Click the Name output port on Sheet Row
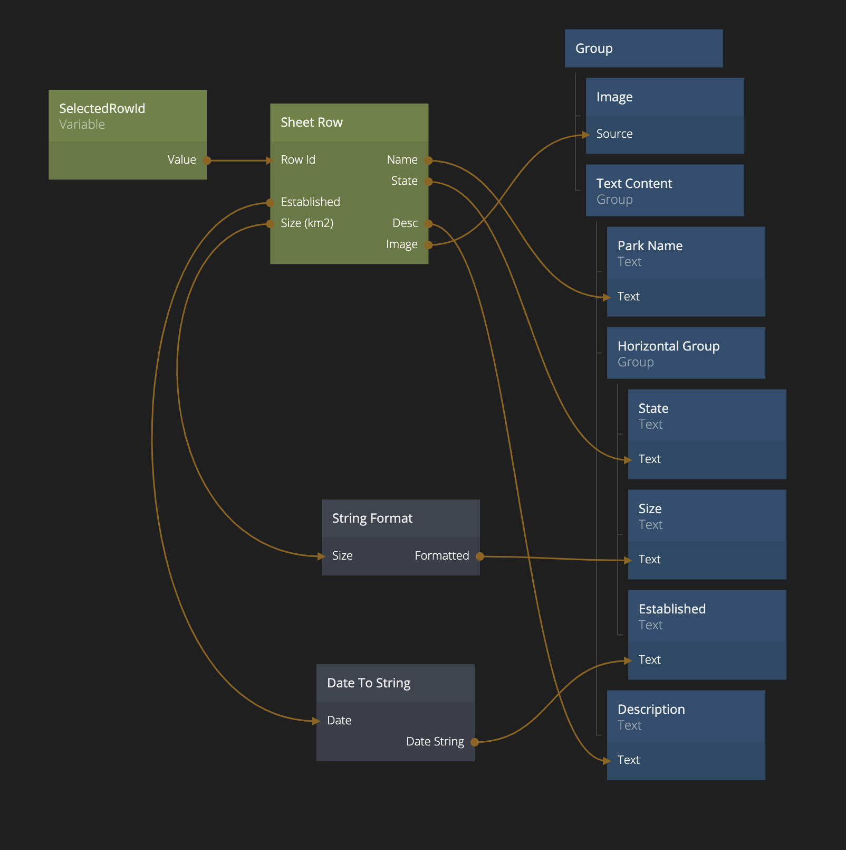Viewport: 846px width, 850px height. click(428, 160)
